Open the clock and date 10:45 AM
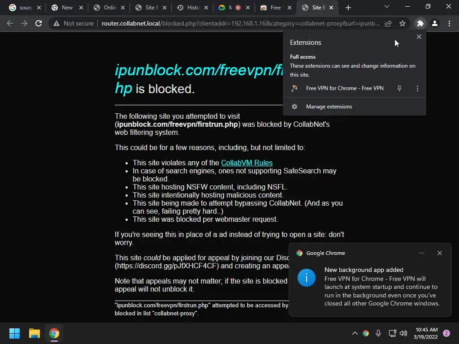459x344 pixels. coord(426,333)
